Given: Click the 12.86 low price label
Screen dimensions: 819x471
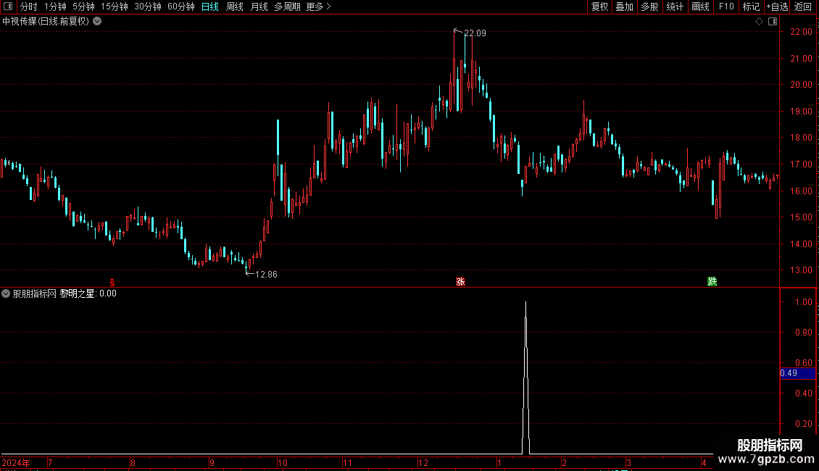Looking at the screenshot, I should click(267, 274).
